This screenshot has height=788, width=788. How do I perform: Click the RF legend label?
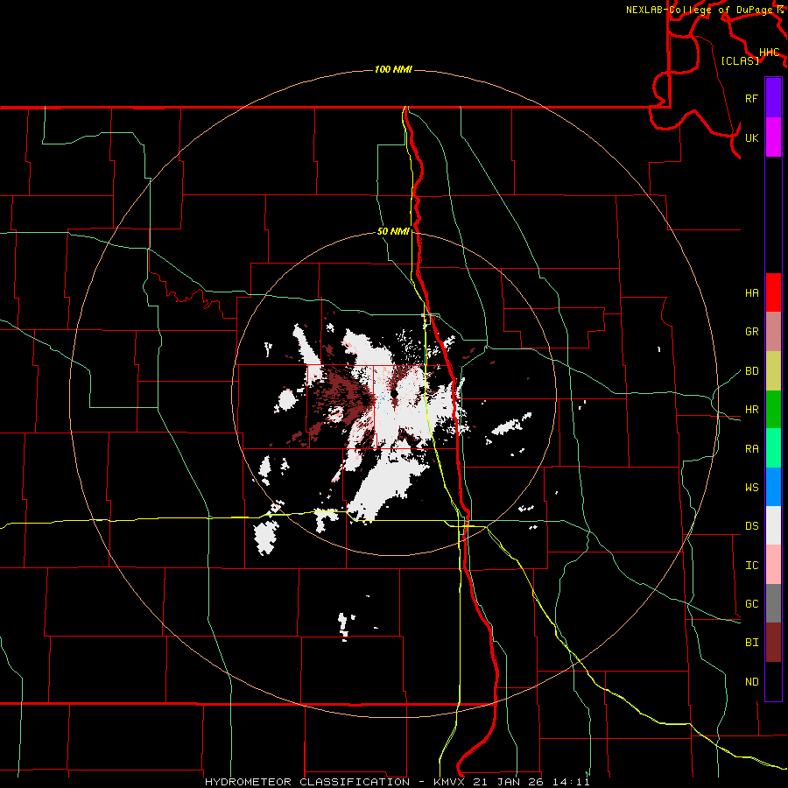click(752, 98)
